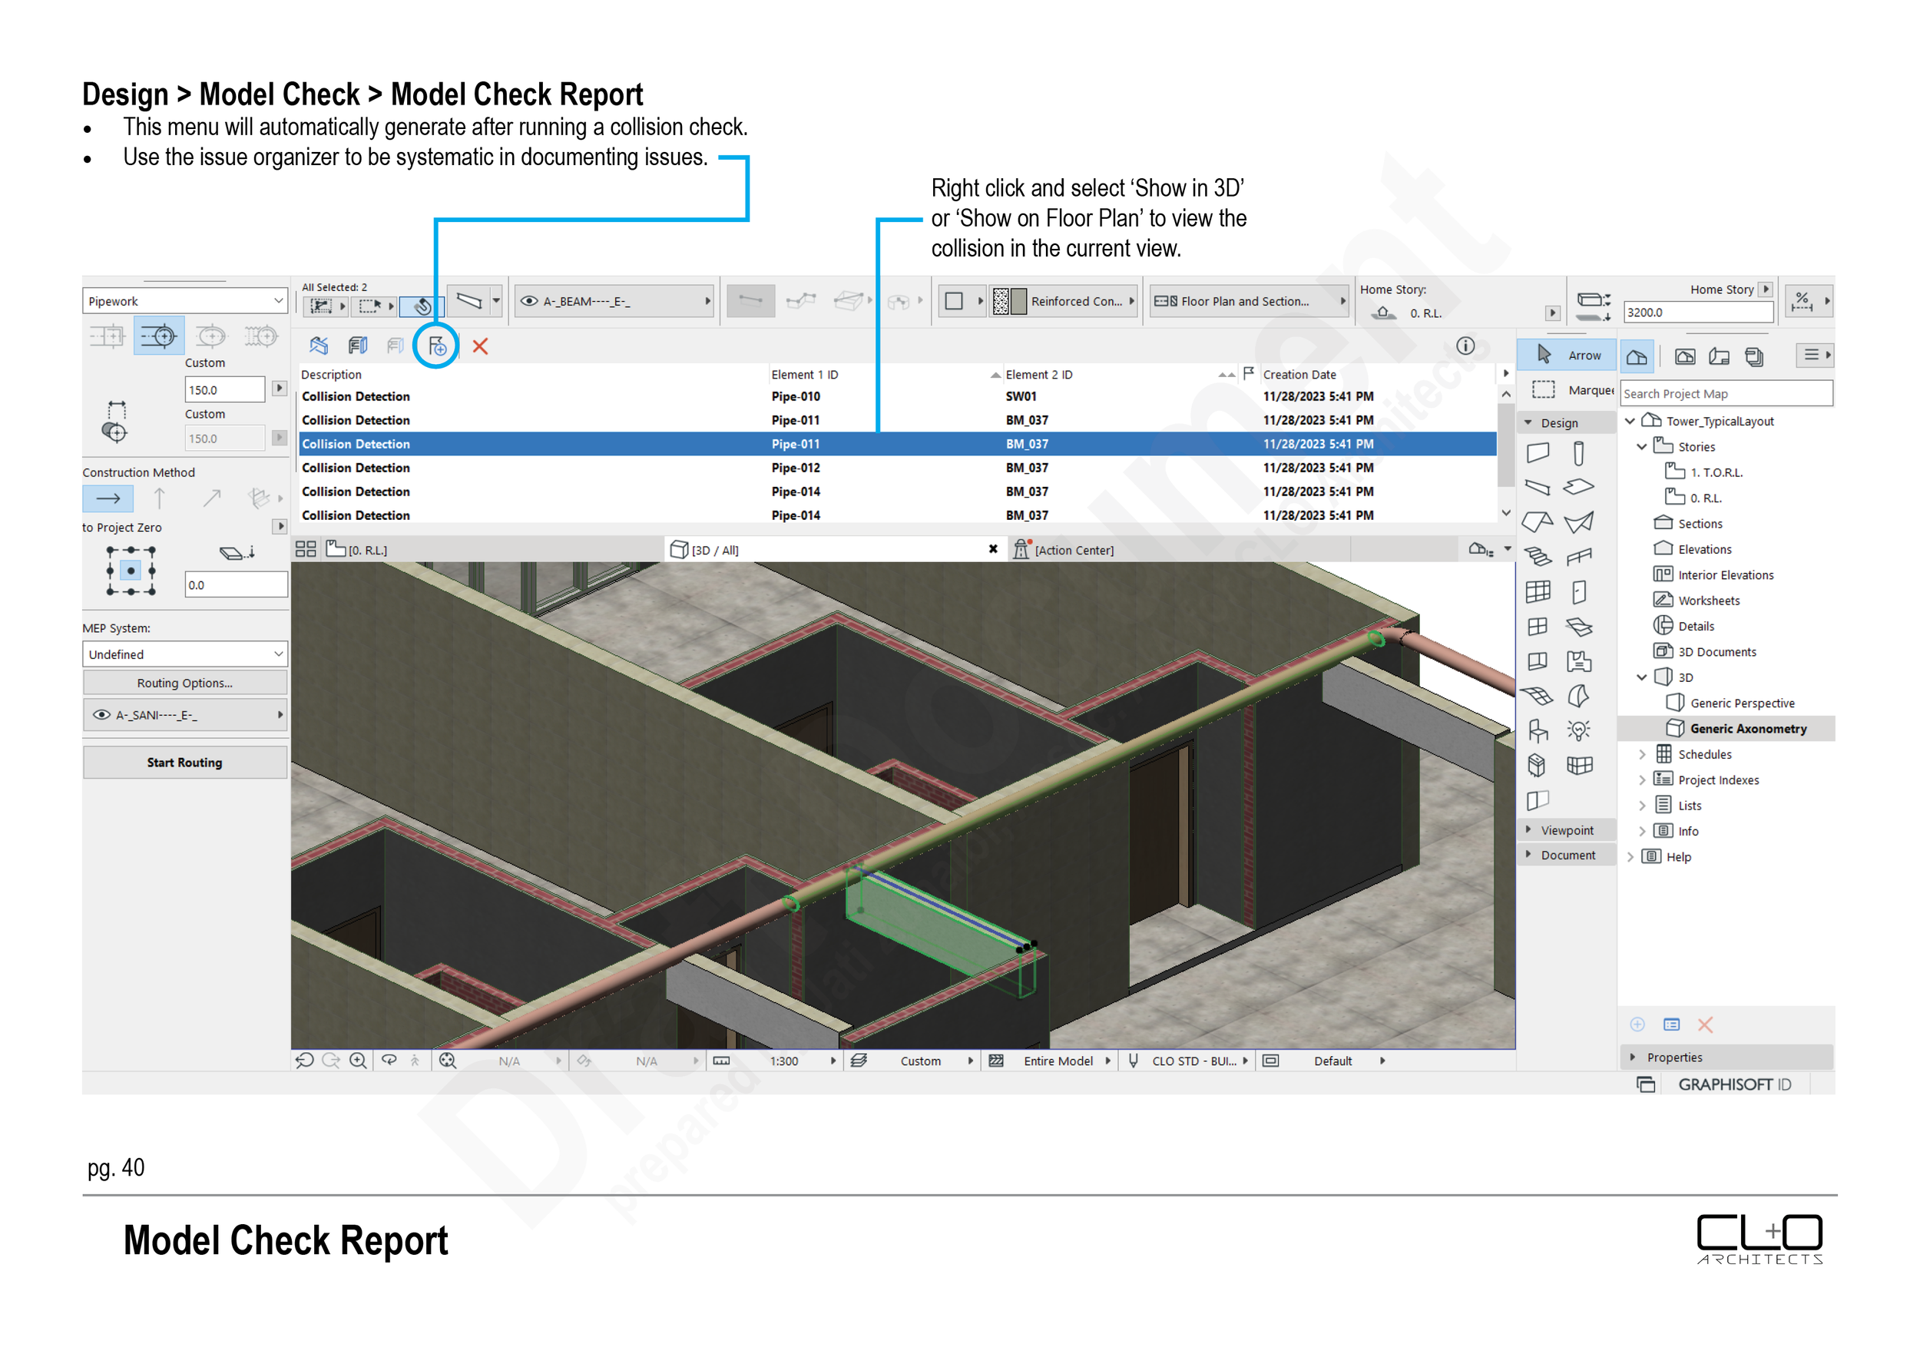Click the circled issue organizer icon
1920x1357 pixels.
436,346
